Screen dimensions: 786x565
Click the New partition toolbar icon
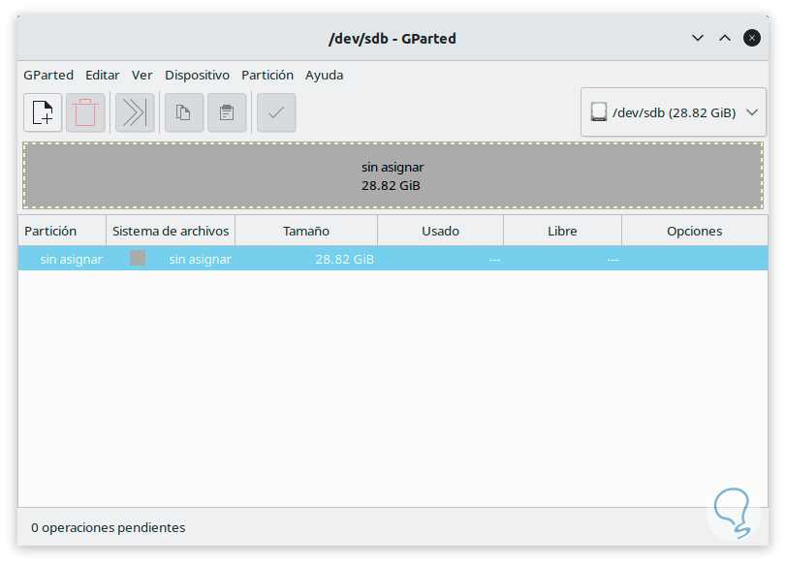(43, 112)
